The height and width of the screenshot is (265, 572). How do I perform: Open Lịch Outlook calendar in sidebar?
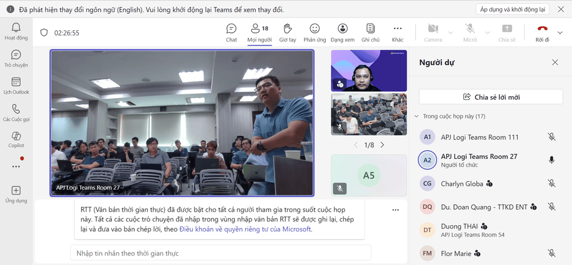(16, 86)
